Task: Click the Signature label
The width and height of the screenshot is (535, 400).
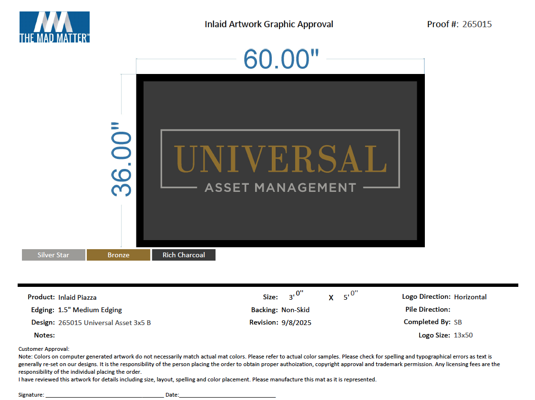Action: coord(31,395)
